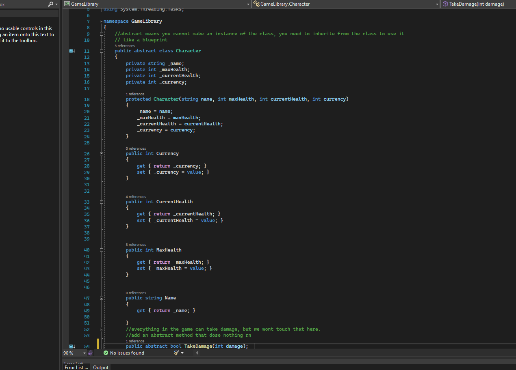Switch to the Output tab
This screenshot has width=516, height=370.
pyautogui.click(x=101, y=367)
